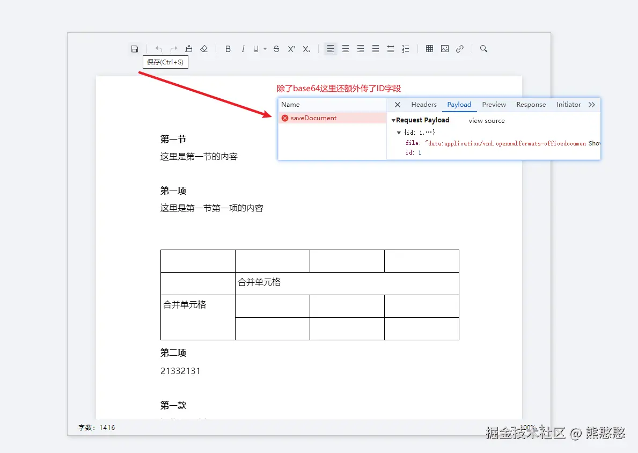Toggle bold formatting
The height and width of the screenshot is (453, 638).
pos(228,49)
